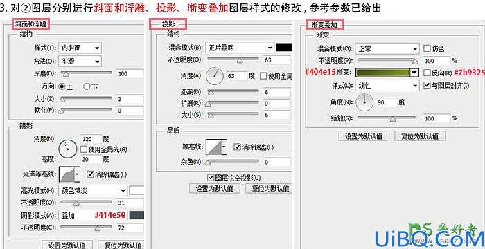Viewport: 485px width, 249px height.
Task: Click the 投影 不透明度 slider
Action: pos(233,59)
